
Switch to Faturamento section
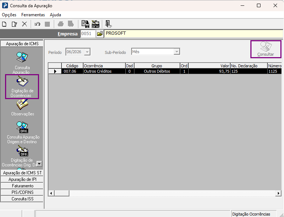[x=22, y=186]
